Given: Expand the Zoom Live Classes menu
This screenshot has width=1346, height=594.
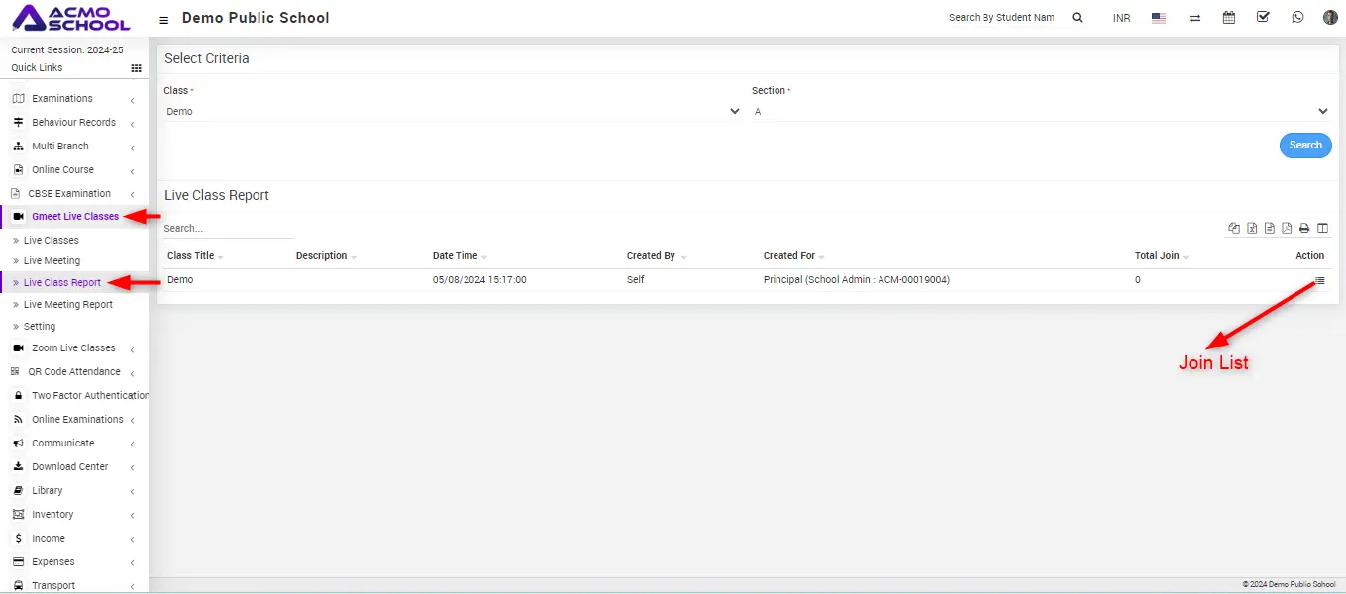Looking at the screenshot, I should pyautogui.click(x=73, y=348).
